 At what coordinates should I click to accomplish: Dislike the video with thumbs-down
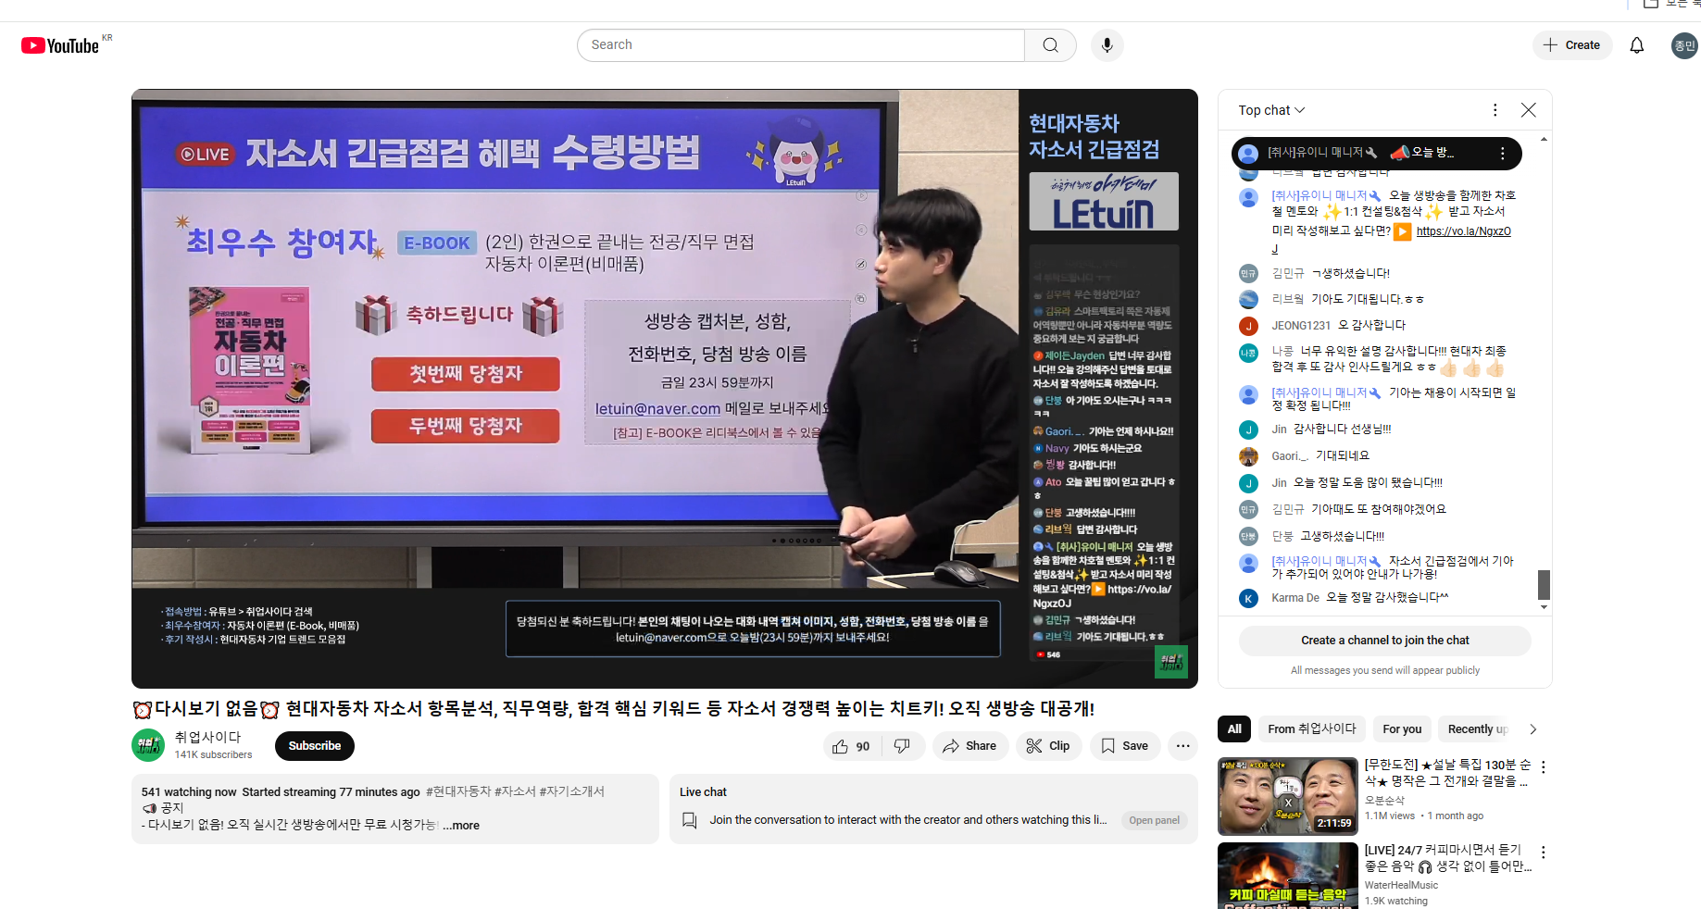(x=902, y=746)
